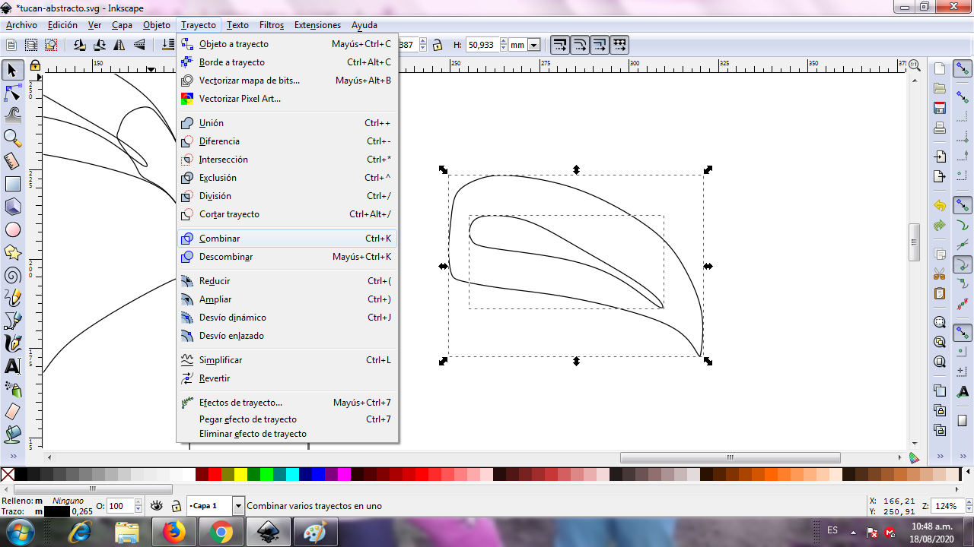
Task: Select the 3D box tool
Action: 12,207
